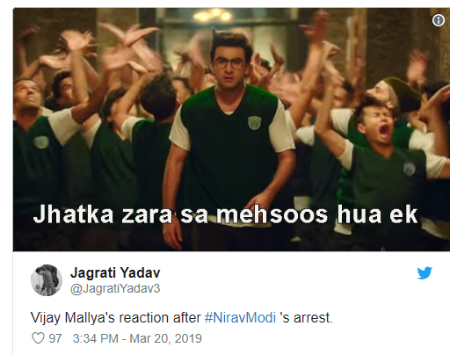The image size is (450, 355).
Task: Click the Mar 20, 2019 date
Action: [165, 338]
